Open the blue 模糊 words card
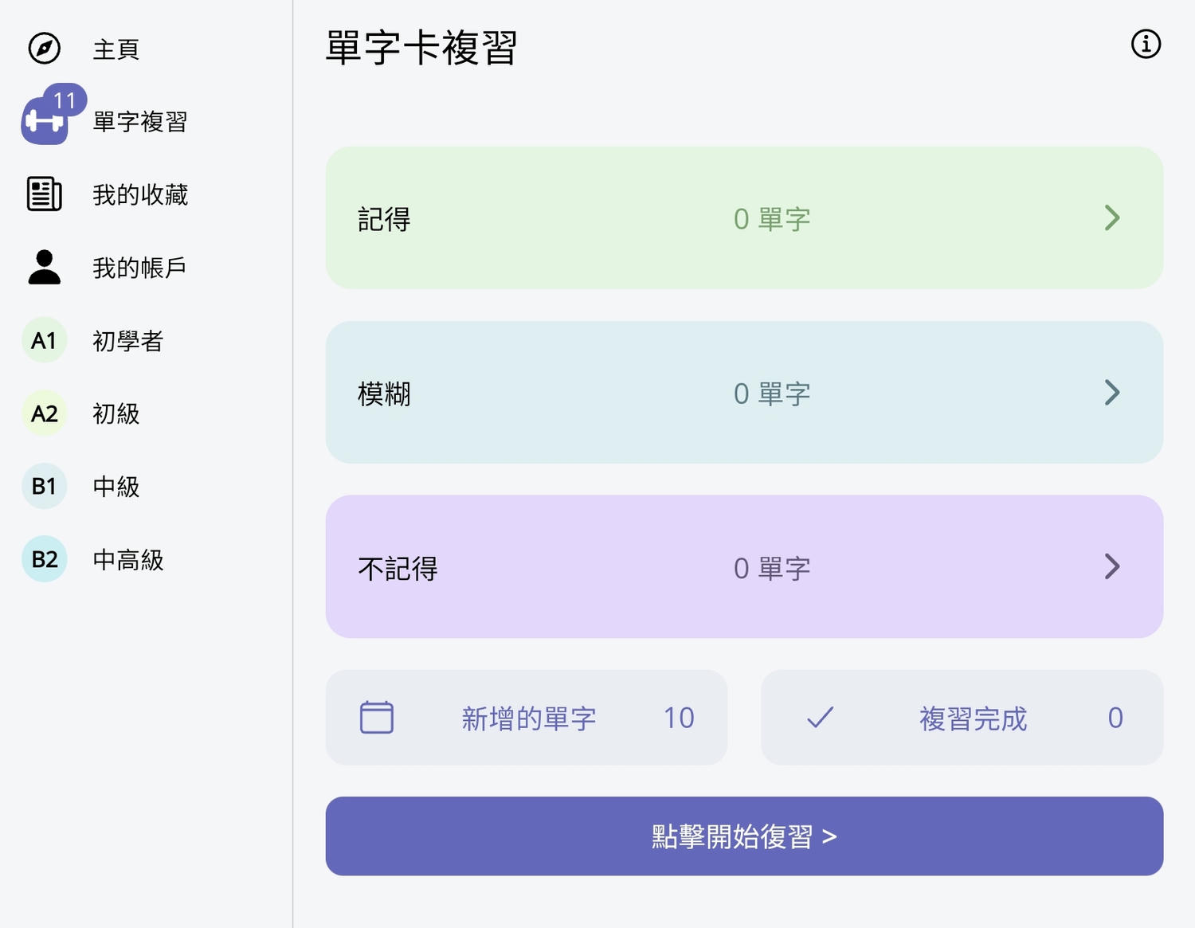The height and width of the screenshot is (928, 1195). click(x=744, y=392)
